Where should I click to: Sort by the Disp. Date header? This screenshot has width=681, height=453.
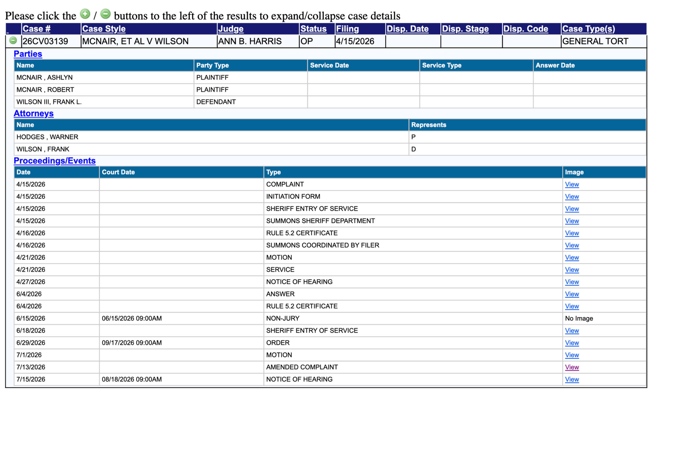point(408,29)
